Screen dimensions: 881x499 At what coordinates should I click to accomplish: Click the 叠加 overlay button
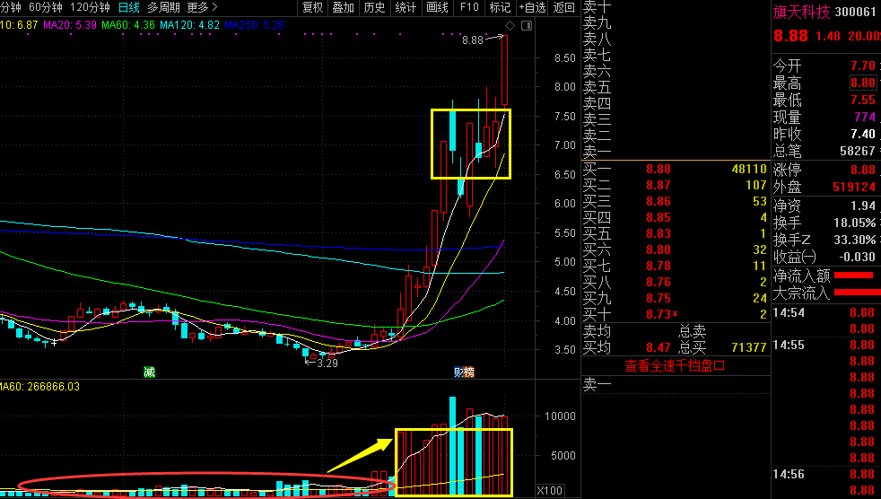pos(344,8)
